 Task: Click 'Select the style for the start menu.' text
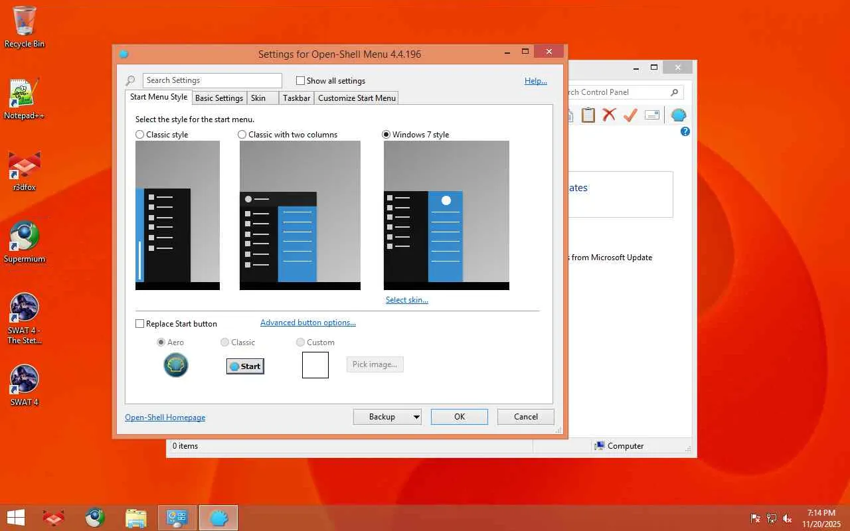195,119
